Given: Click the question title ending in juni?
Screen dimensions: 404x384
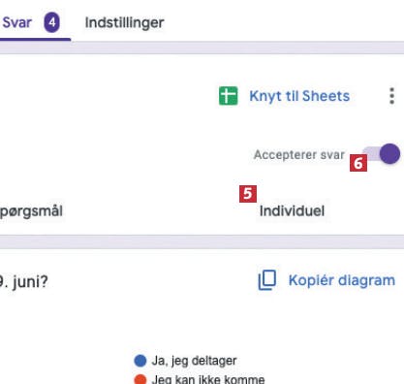Looking at the screenshot, I should coord(24,282).
